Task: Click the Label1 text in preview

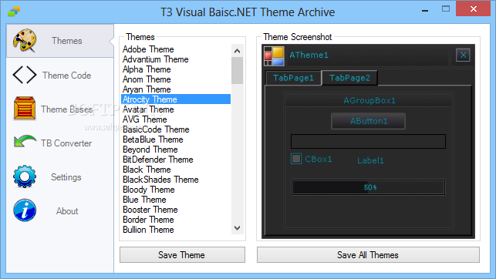Action: [370, 160]
